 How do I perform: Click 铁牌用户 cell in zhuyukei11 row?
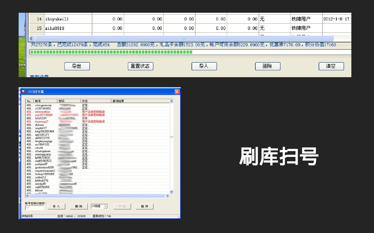tap(306, 19)
